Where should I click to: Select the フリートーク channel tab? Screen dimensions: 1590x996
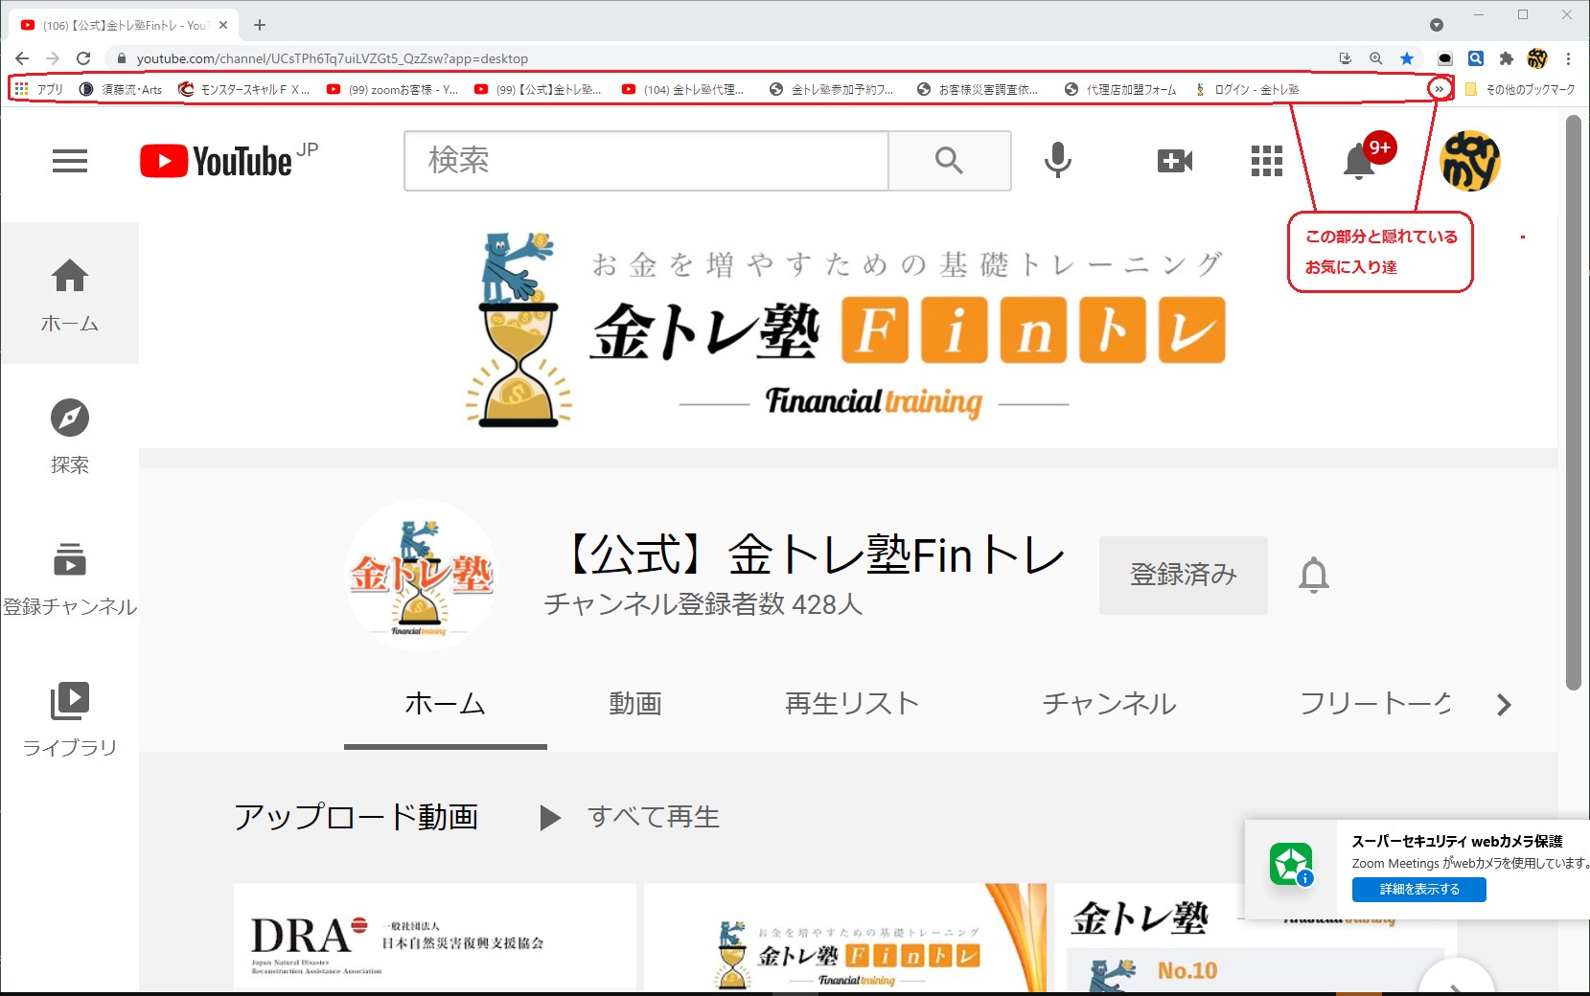[x=1375, y=704]
